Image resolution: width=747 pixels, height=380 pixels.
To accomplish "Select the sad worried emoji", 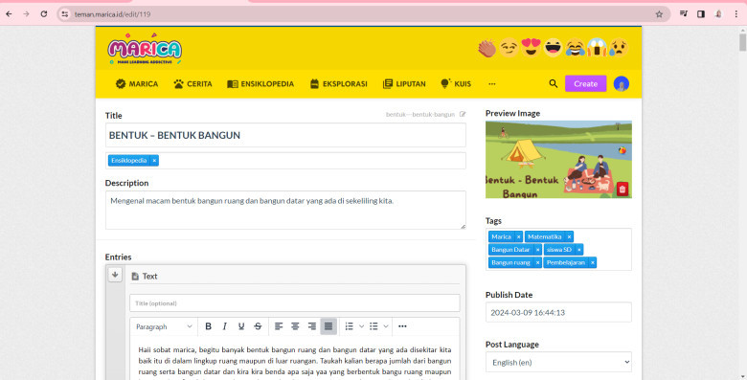I will click(619, 48).
